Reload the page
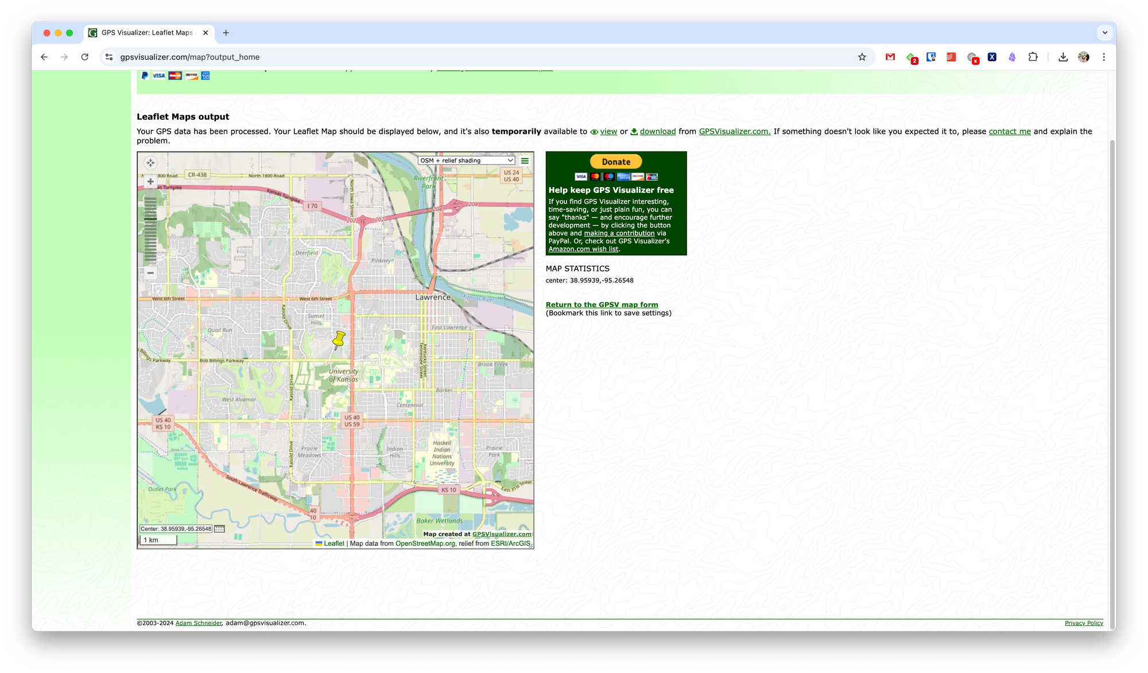The image size is (1148, 673). pyautogui.click(x=85, y=57)
